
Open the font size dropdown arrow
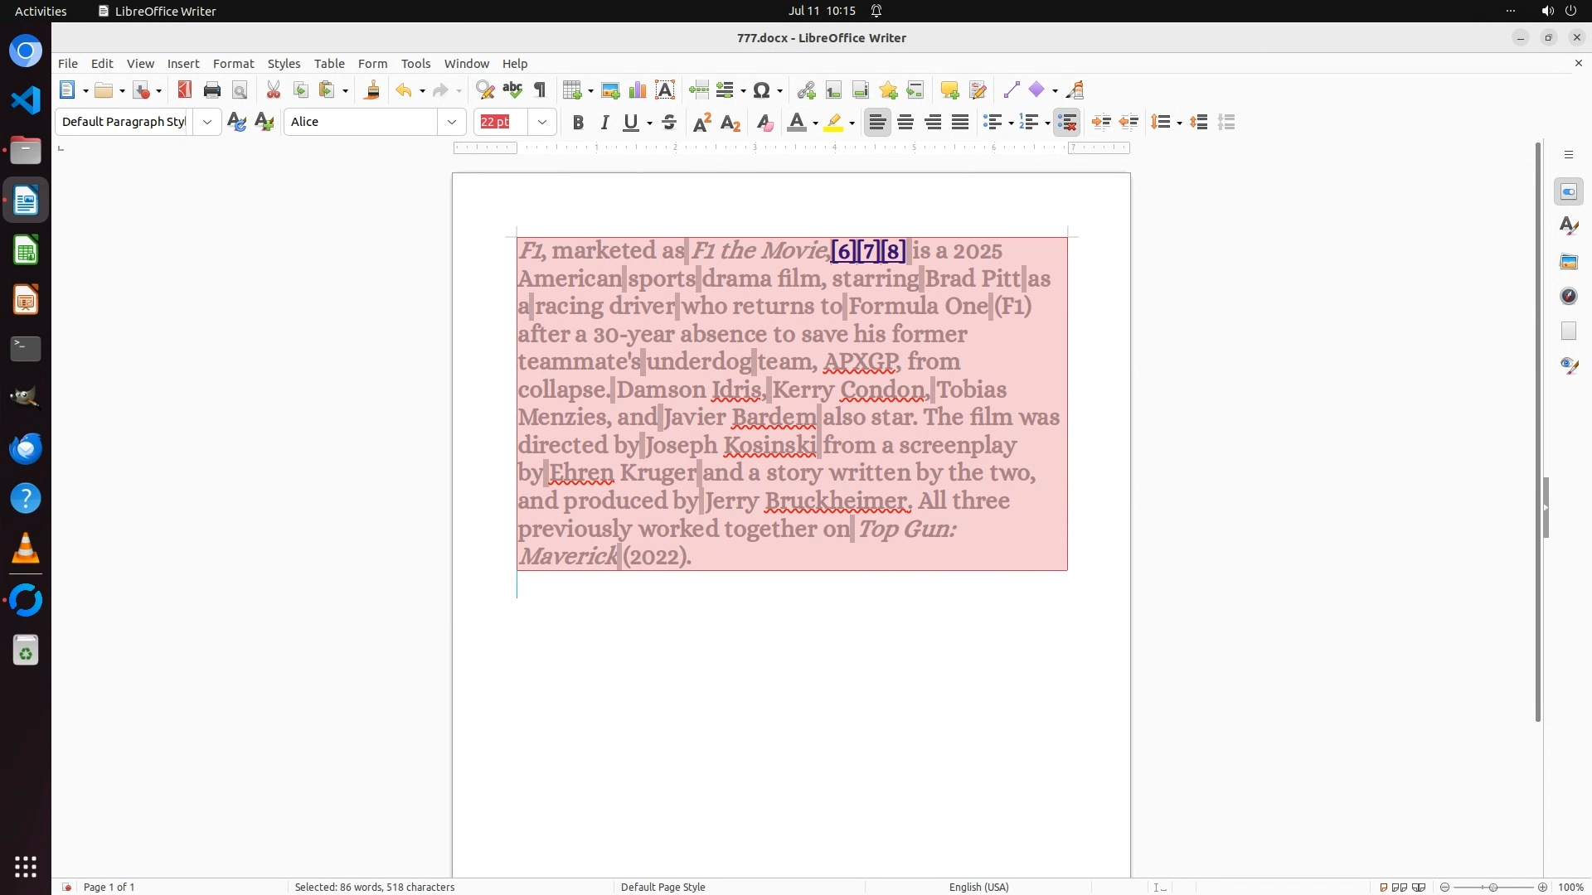[542, 122]
